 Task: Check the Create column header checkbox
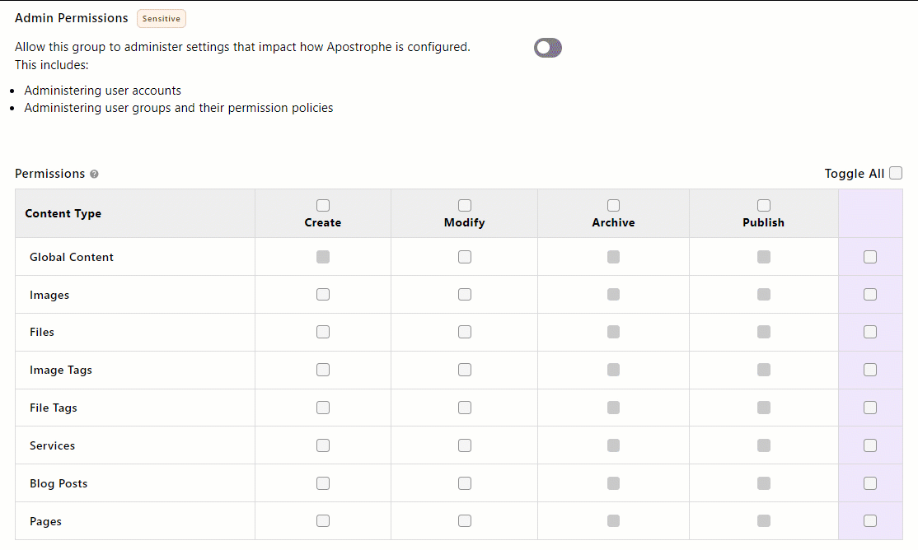tap(322, 205)
